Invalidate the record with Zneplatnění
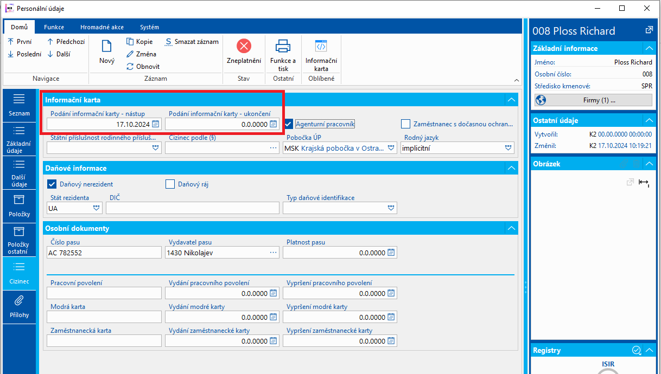 (244, 52)
